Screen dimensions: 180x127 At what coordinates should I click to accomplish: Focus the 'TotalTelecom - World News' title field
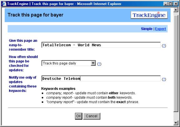click(101, 45)
